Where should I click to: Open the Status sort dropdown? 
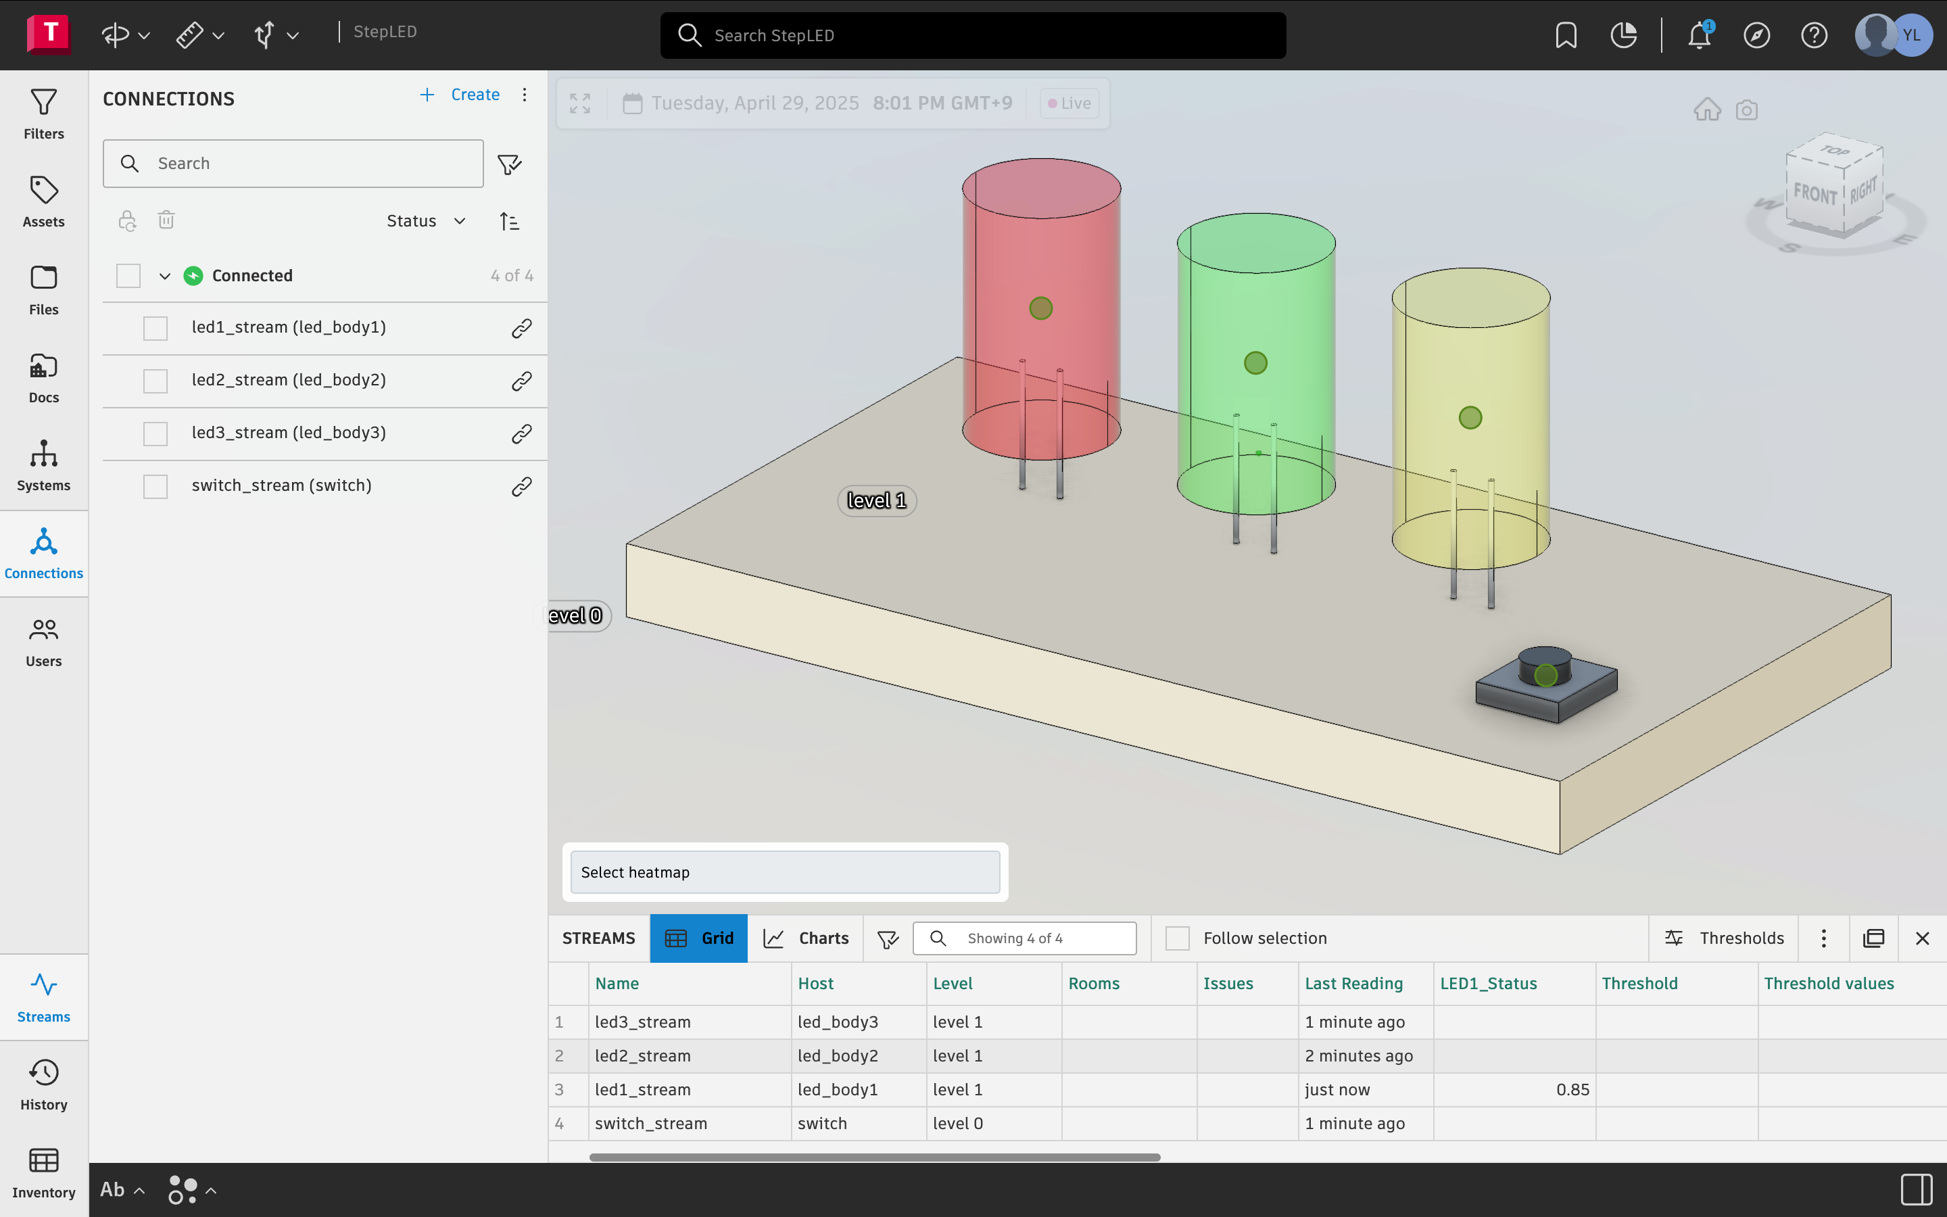[x=426, y=221]
